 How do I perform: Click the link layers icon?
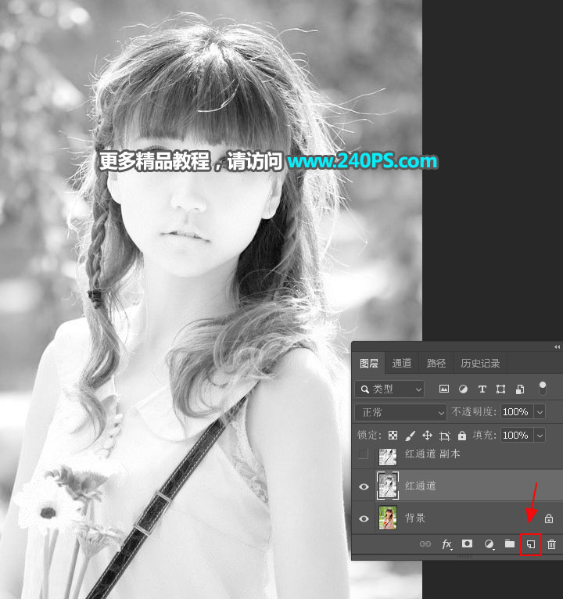tap(425, 544)
